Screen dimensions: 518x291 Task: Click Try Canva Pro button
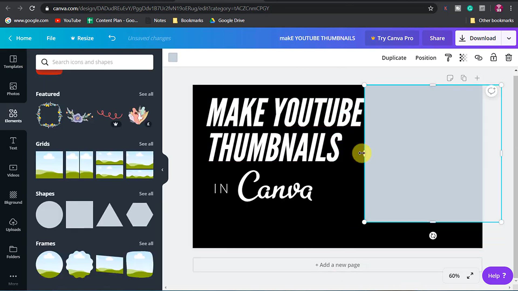tap(392, 38)
